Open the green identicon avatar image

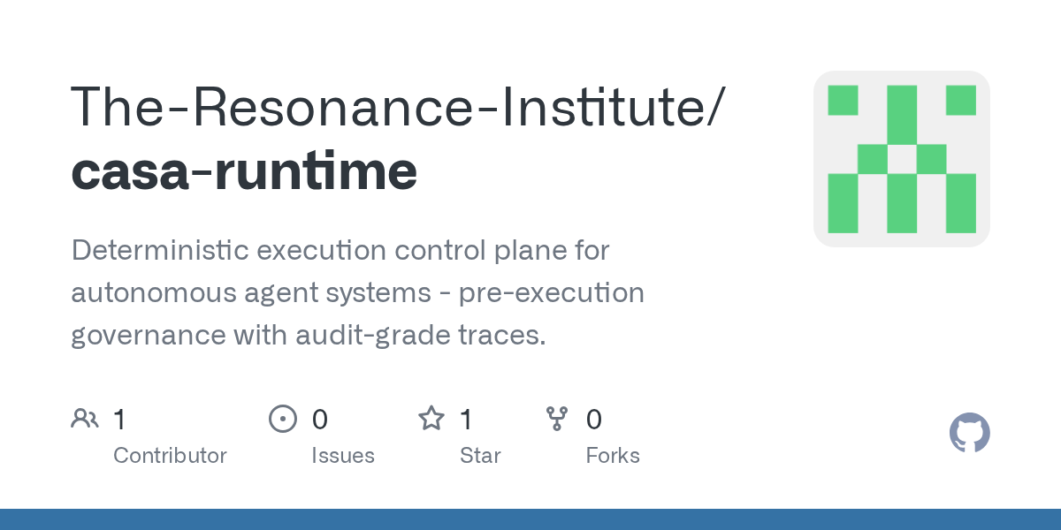coord(901,159)
